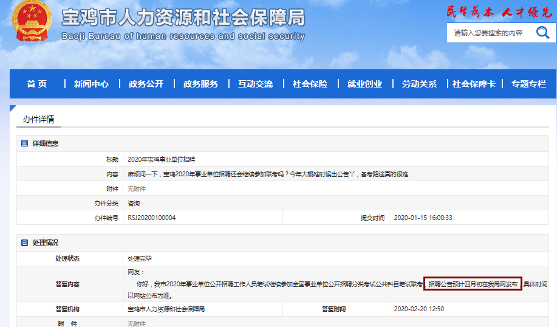557x327 pixels.
Task: Click the category value 咨询
Action: [x=134, y=203]
